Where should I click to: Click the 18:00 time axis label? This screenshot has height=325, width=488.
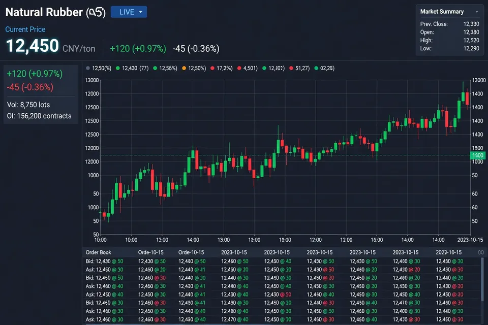tap(285, 240)
